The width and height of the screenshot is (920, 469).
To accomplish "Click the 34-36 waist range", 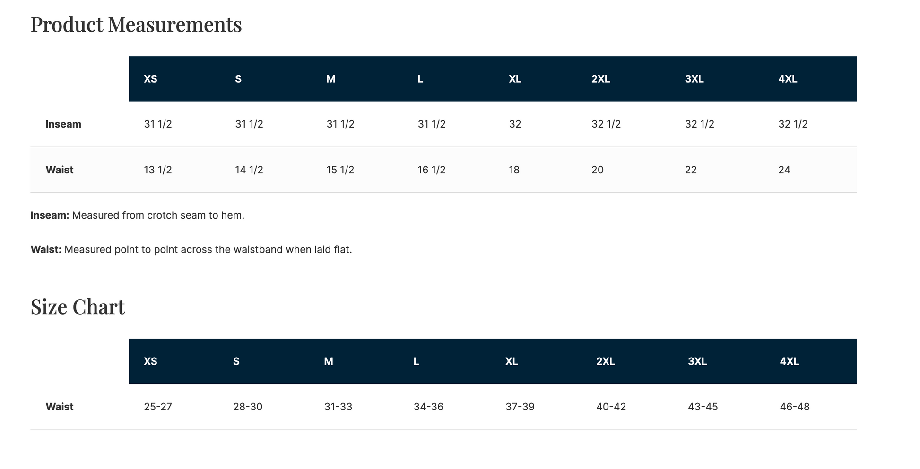I will pyautogui.click(x=428, y=407).
